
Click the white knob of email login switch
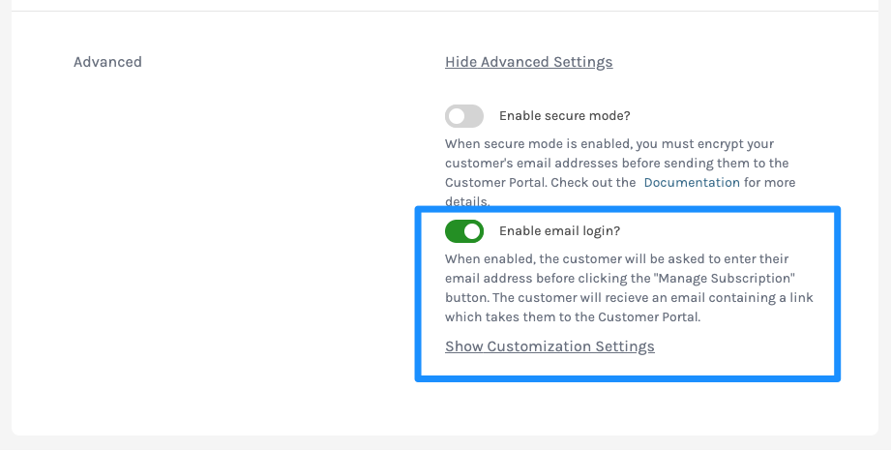tap(472, 231)
